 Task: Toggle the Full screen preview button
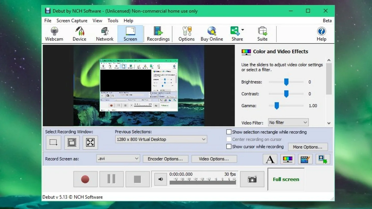[x=286, y=179]
